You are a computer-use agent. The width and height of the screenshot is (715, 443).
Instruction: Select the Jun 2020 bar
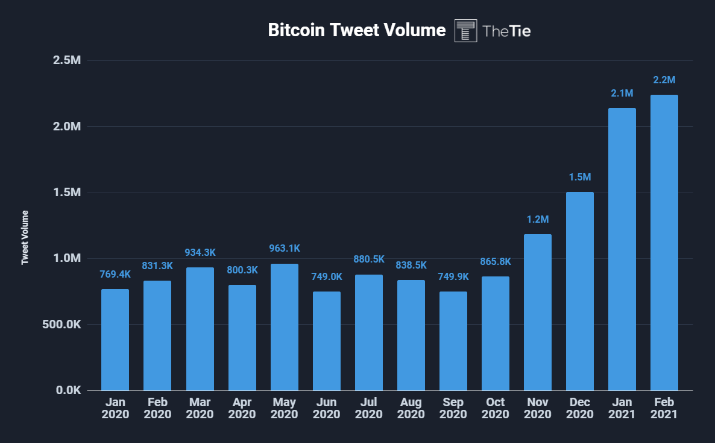tap(327, 341)
